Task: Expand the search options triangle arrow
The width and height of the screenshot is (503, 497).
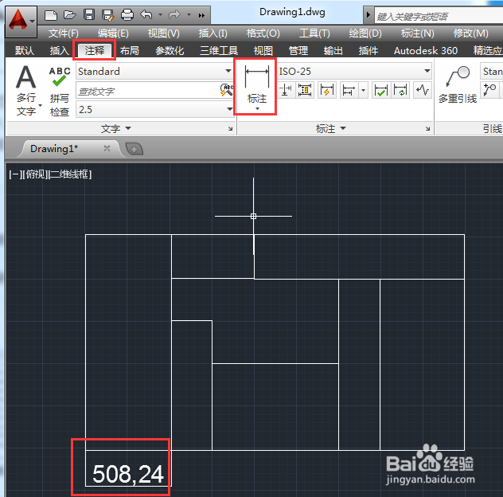Action: [x=368, y=15]
